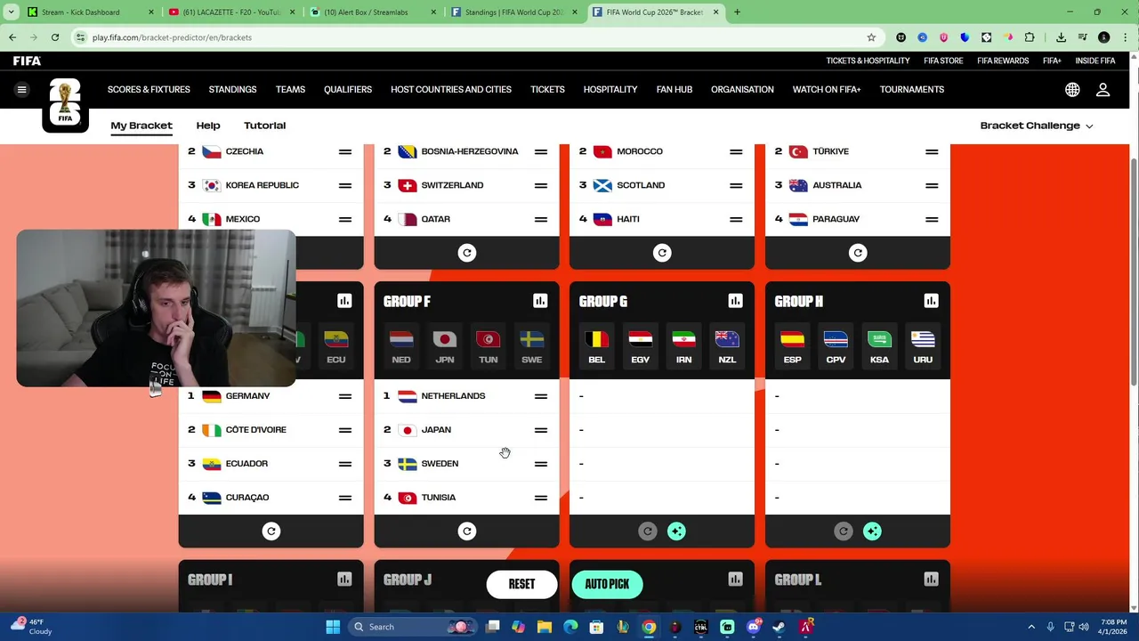Select Uruguay URU flag in Group H

(x=923, y=346)
